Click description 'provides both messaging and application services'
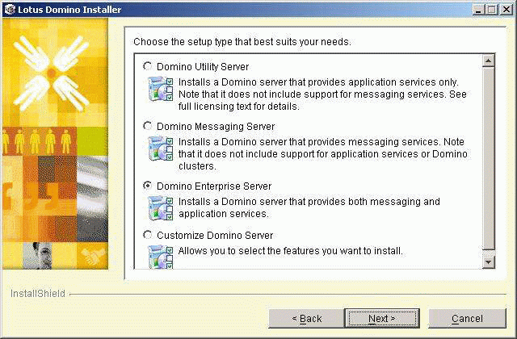Image resolution: width=517 pixels, height=339 pixels. pyautogui.click(x=309, y=207)
